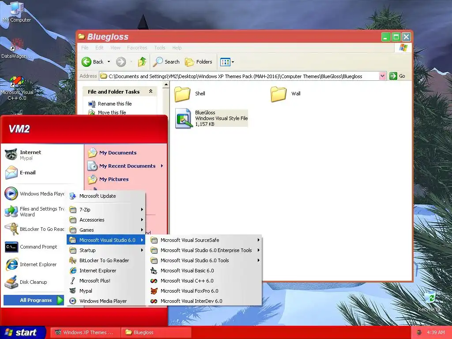
Task: Expand the 7-Zip submenu
Action: [106, 210]
